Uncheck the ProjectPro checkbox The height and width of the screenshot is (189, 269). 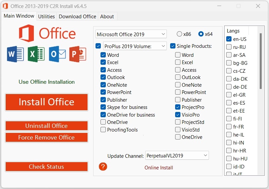tap(178, 107)
